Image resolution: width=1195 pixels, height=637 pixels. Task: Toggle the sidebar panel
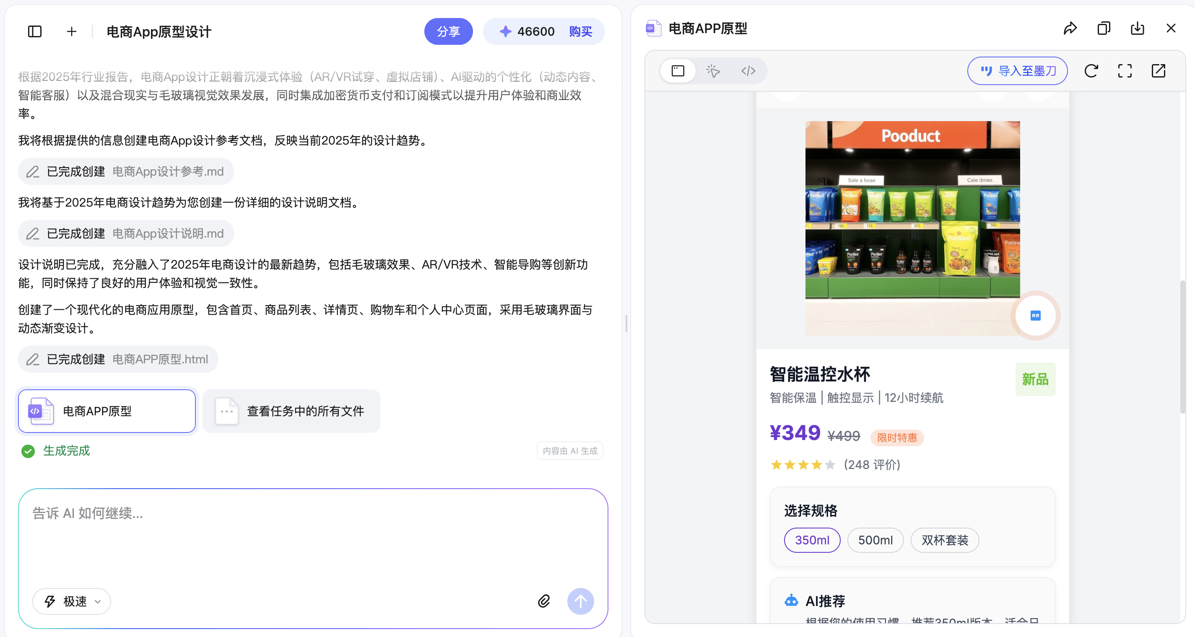pyautogui.click(x=34, y=31)
